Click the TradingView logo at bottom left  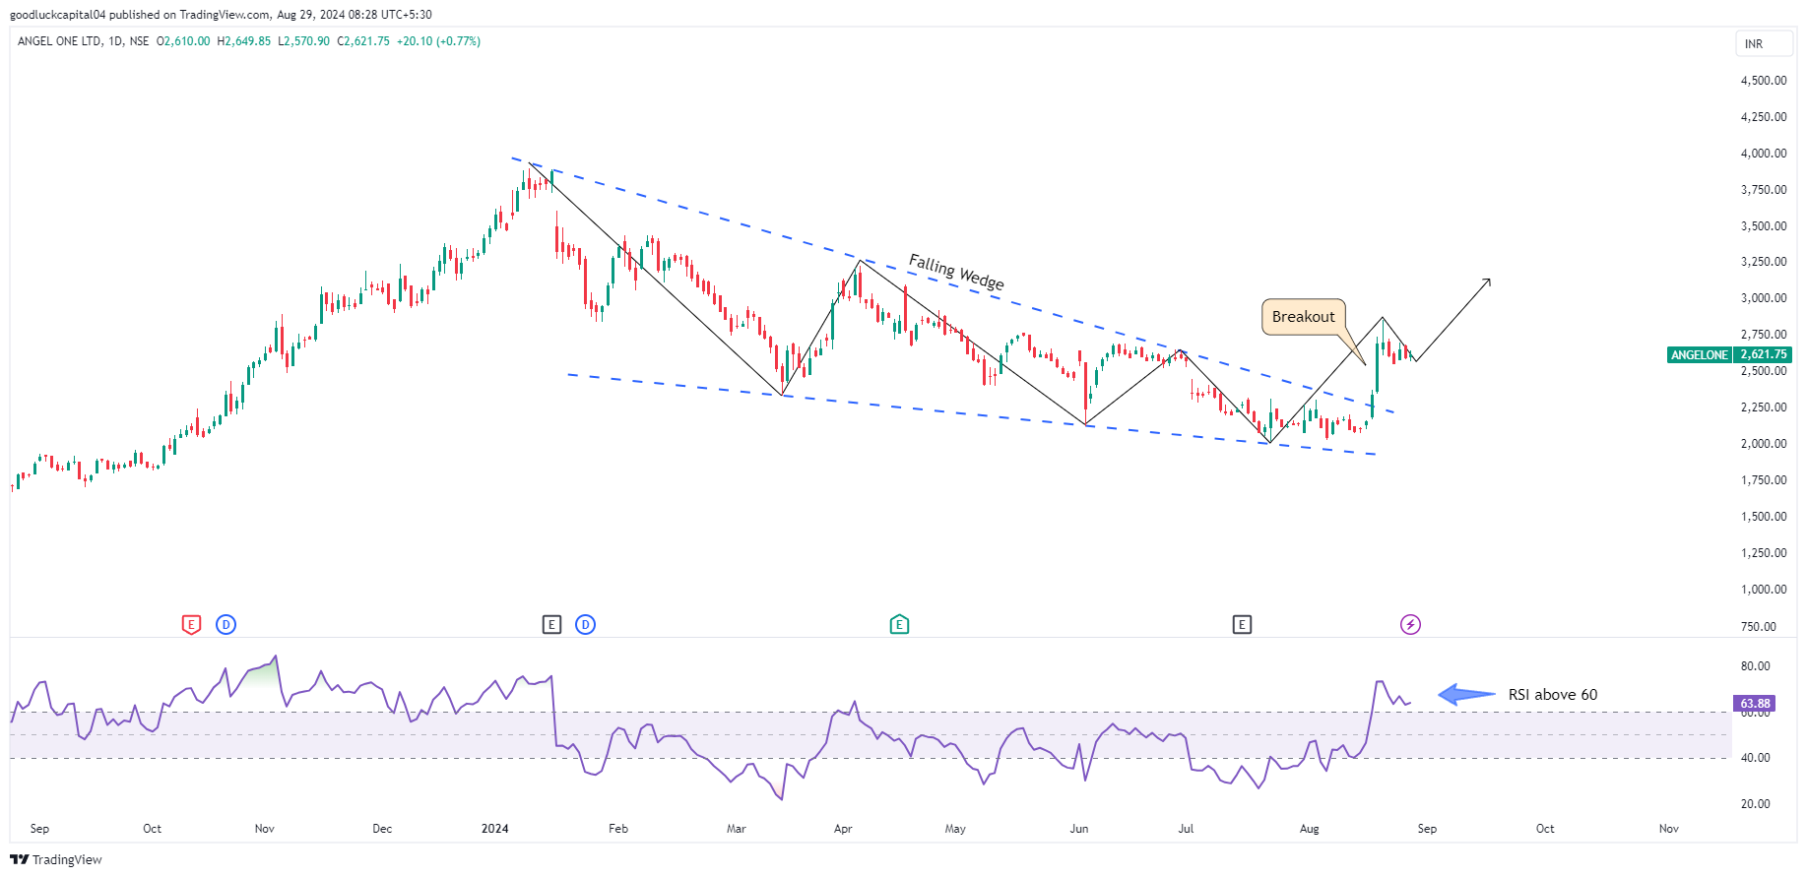pos(56,859)
